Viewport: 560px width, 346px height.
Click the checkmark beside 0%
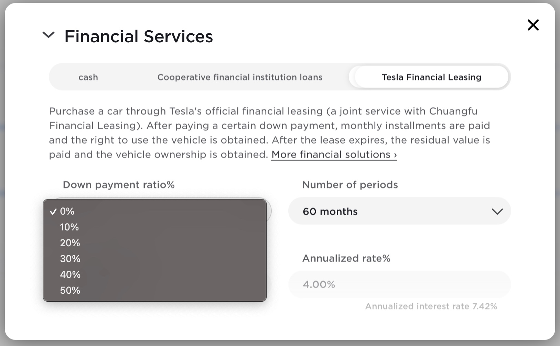[53, 211]
